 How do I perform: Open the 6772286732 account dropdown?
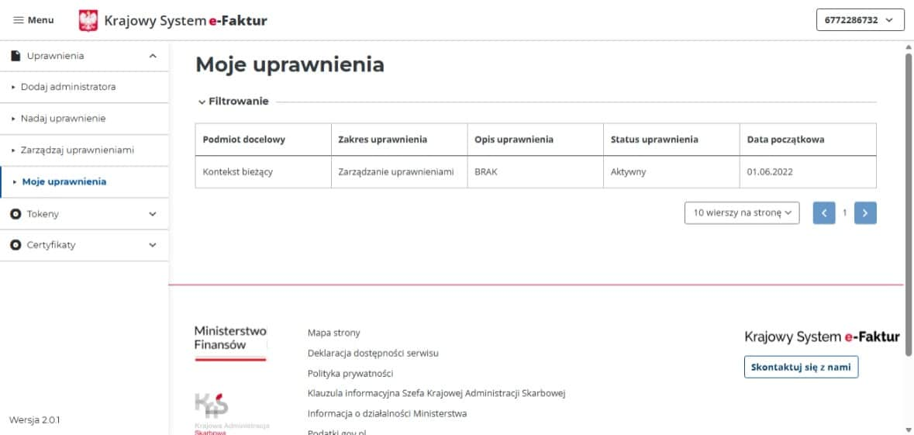(x=861, y=20)
